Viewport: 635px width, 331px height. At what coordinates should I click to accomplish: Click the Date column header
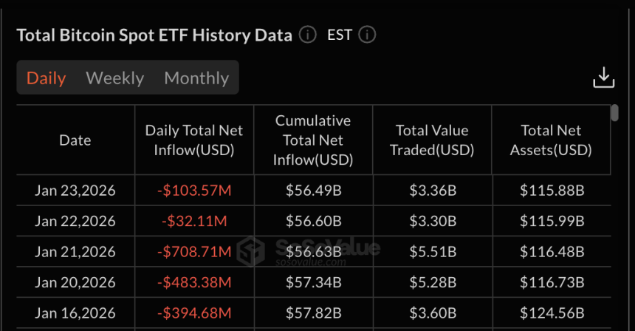tap(75, 140)
